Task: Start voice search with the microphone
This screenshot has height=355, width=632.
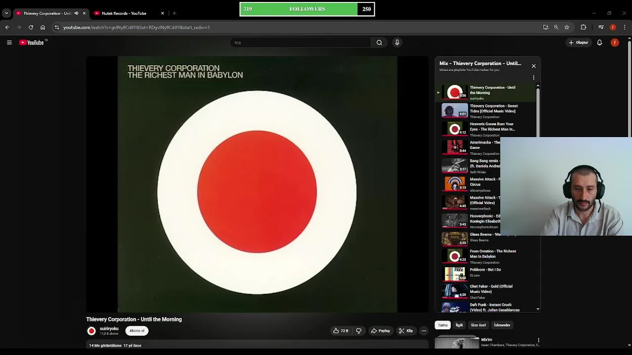Action: 397,42
